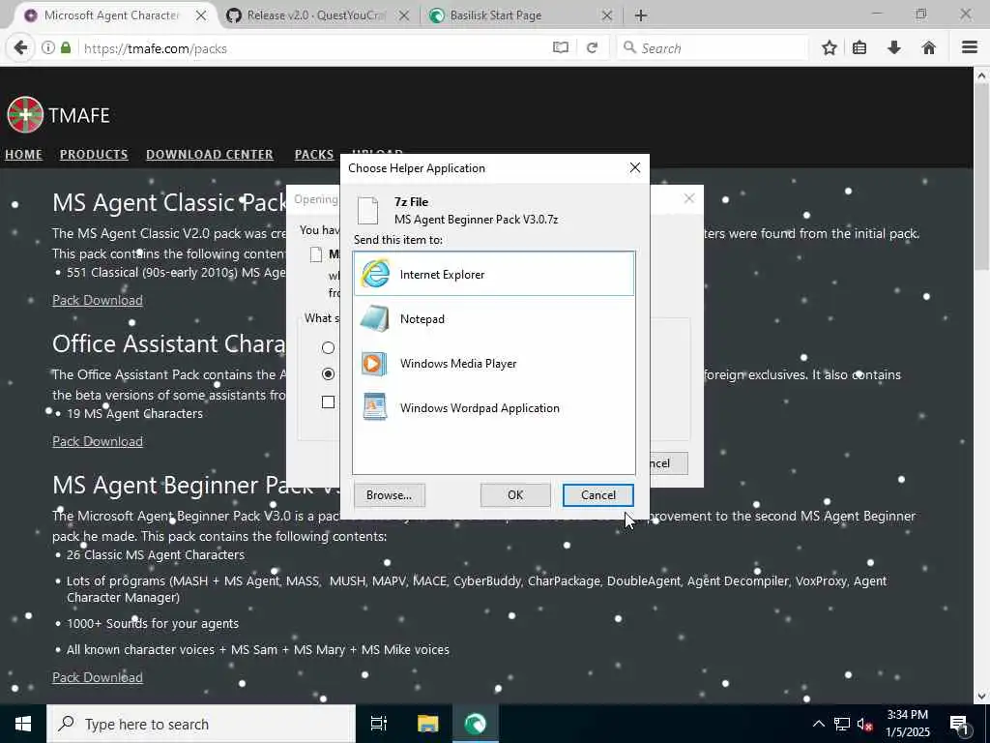Image resolution: width=990 pixels, height=743 pixels.
Task: Click the muted volume tray icon
Action: tap(865, 724)
